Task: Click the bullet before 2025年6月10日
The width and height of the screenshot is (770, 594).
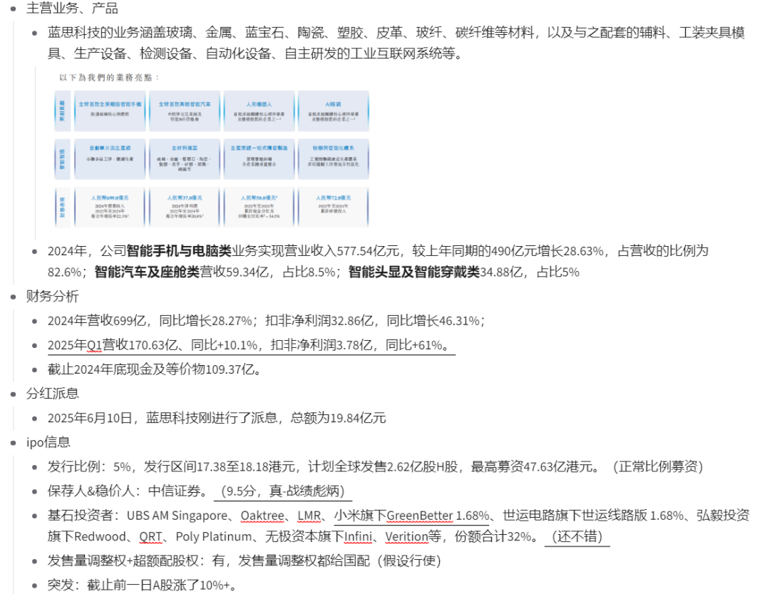Action: (x=35, y=419)
